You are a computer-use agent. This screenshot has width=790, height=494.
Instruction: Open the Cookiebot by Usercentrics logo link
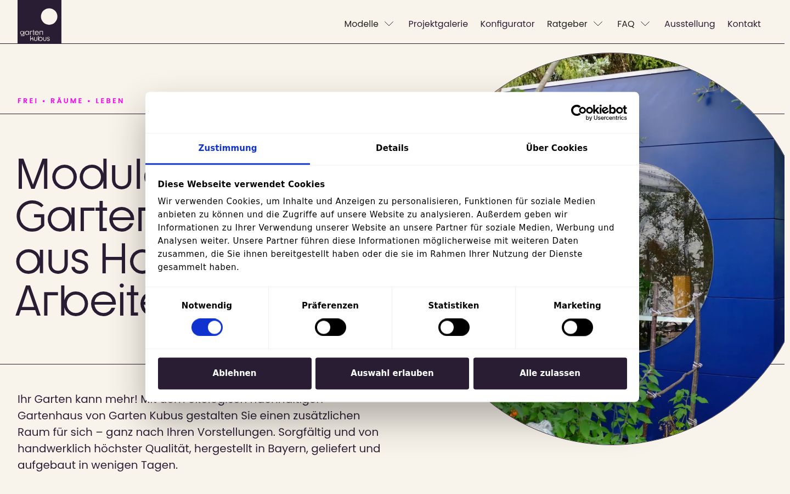pos(599,113)
